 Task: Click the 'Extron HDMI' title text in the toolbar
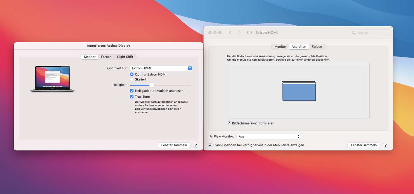pyautogui.click(x=267, y=33)
